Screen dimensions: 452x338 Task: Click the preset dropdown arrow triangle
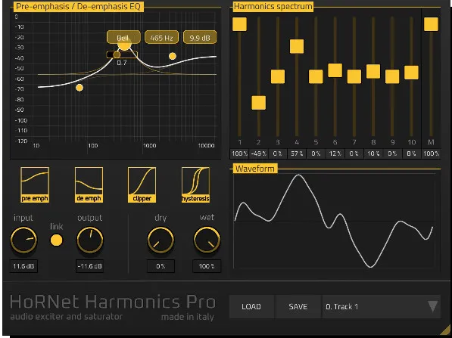point(432,306)
